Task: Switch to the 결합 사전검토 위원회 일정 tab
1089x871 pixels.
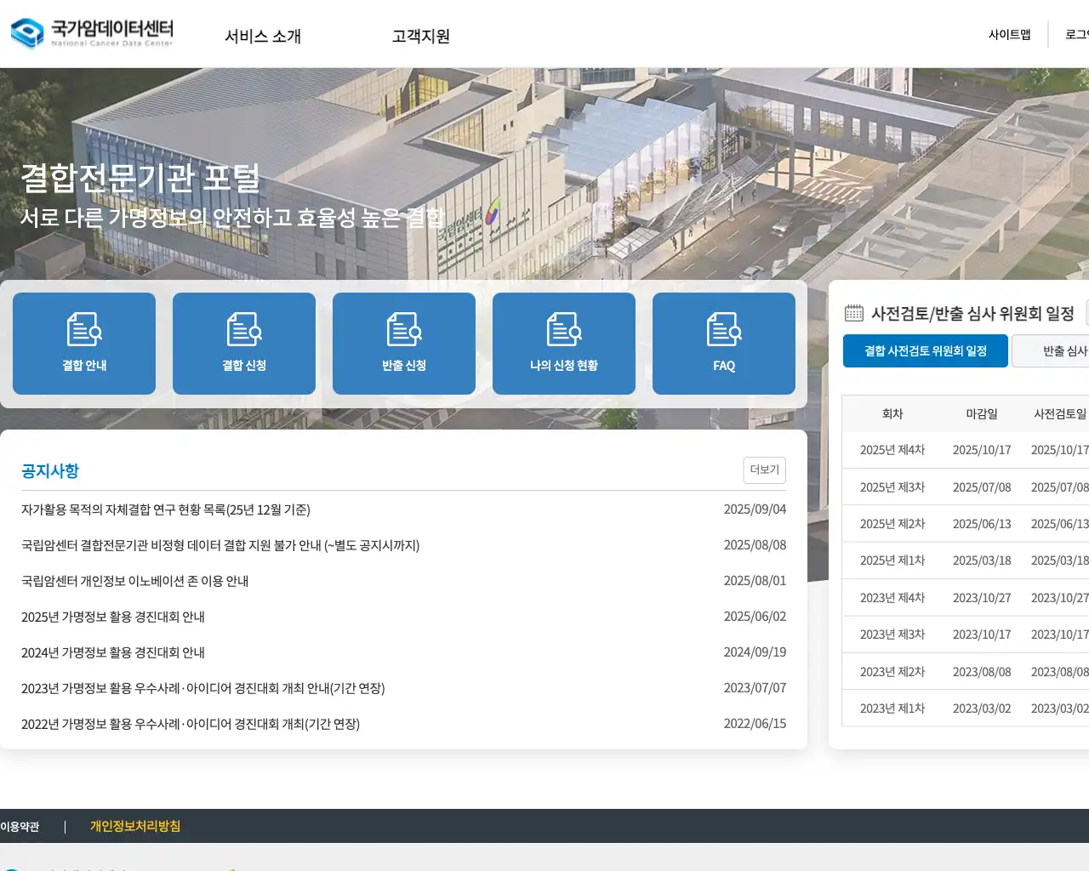Action: point(925,350)
